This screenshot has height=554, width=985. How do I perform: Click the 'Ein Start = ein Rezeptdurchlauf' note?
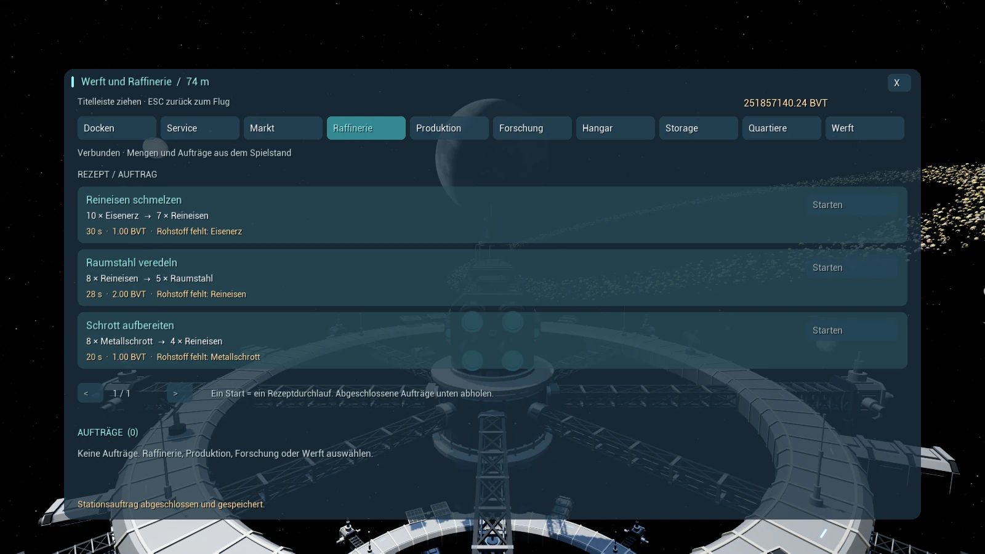click(x=352, y=393)
